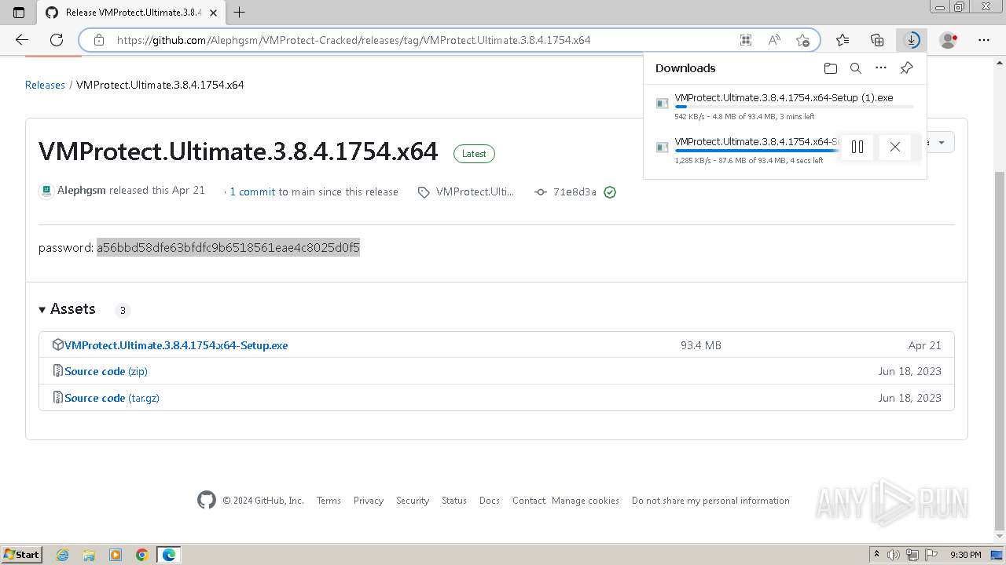This screenshot has width=1006, height=565.
Task: Download Source code (zip)
Action: click(x=106, y=371)
